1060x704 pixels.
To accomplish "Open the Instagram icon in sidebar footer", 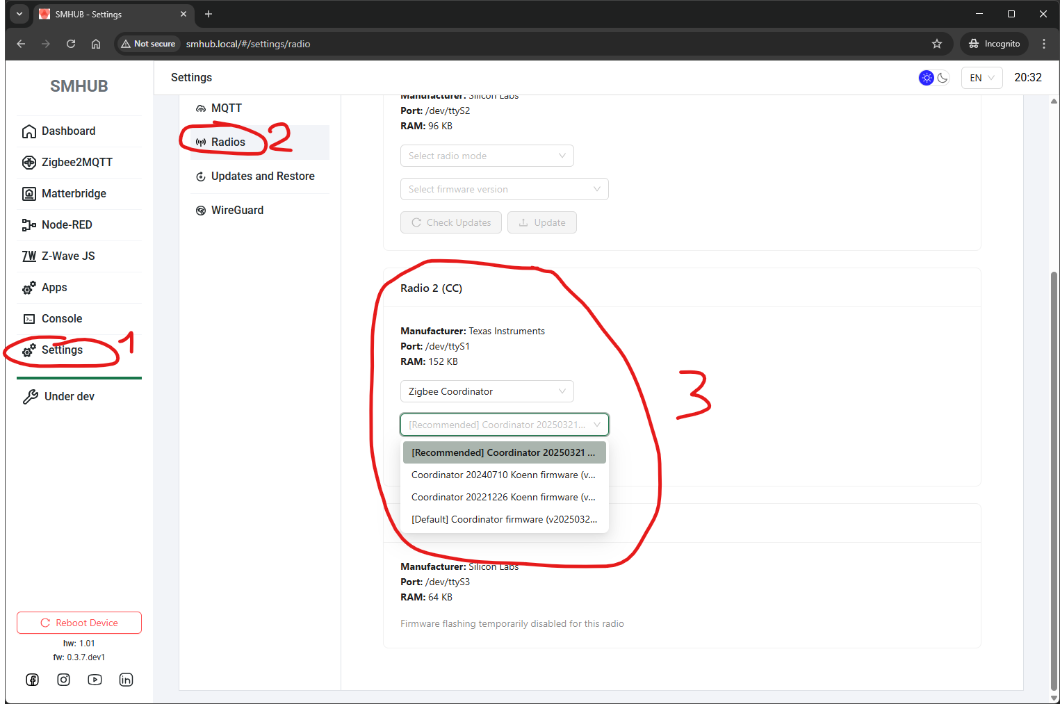I will pos(64,680).
